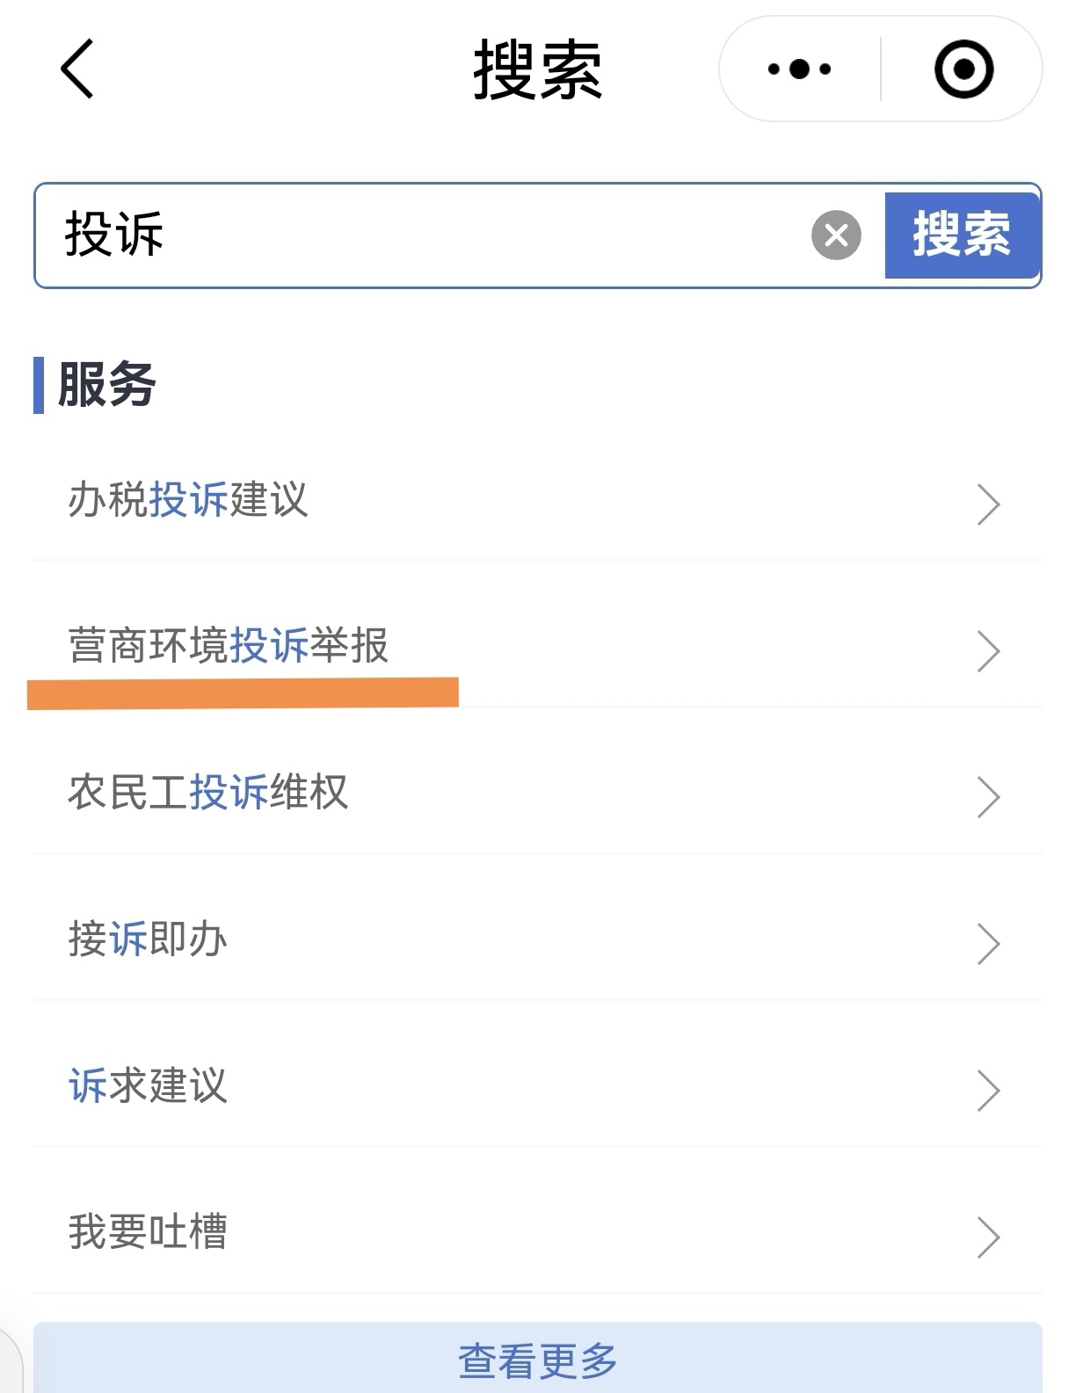Clear the search text with the X icon

(836, 235)
